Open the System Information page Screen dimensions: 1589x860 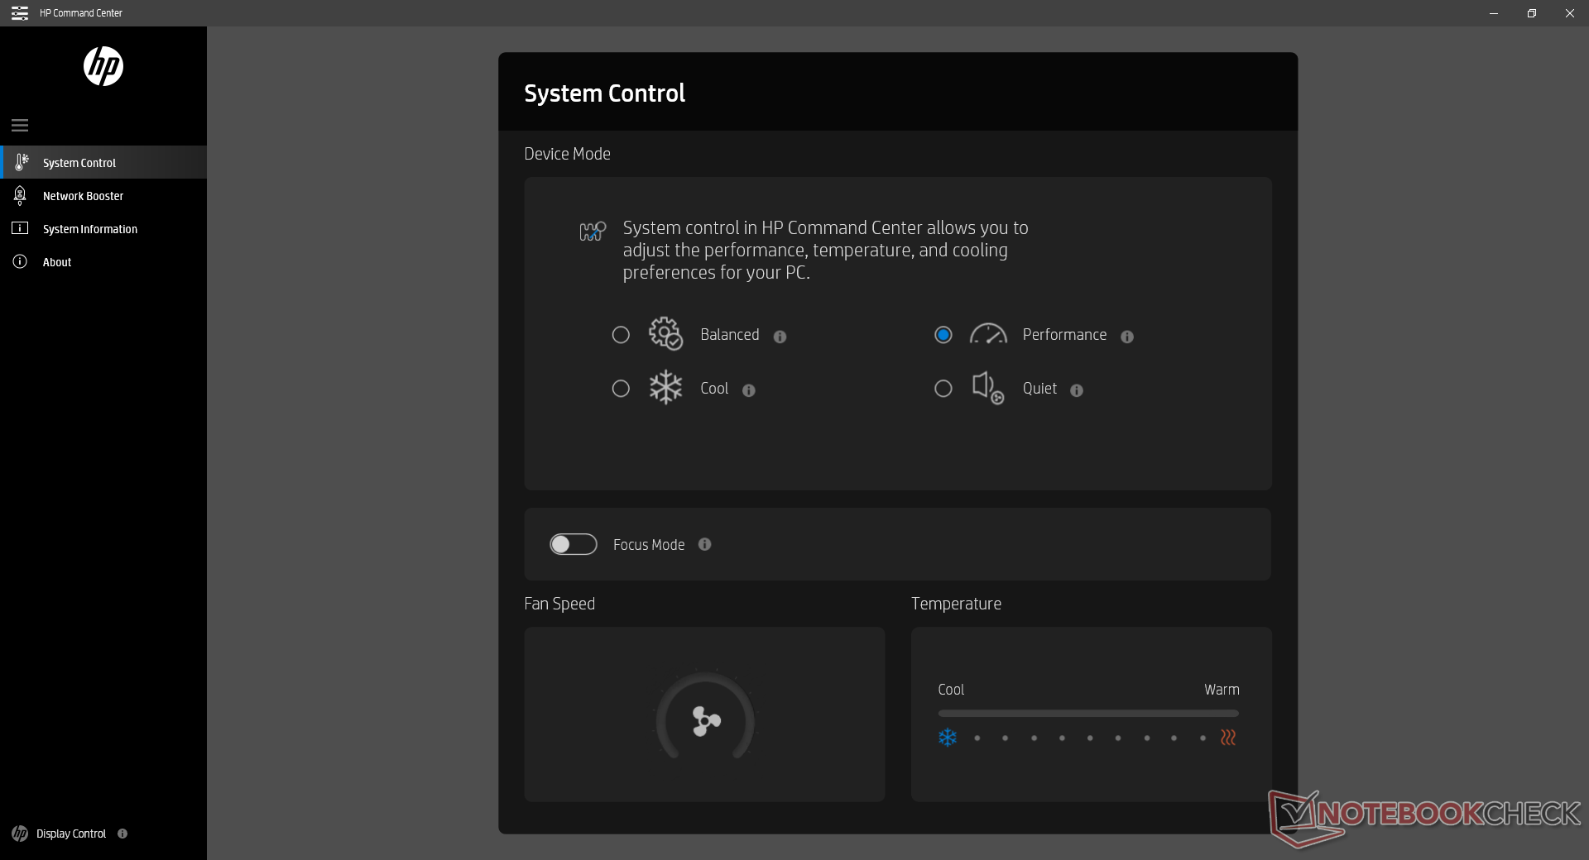coord(89,229)
